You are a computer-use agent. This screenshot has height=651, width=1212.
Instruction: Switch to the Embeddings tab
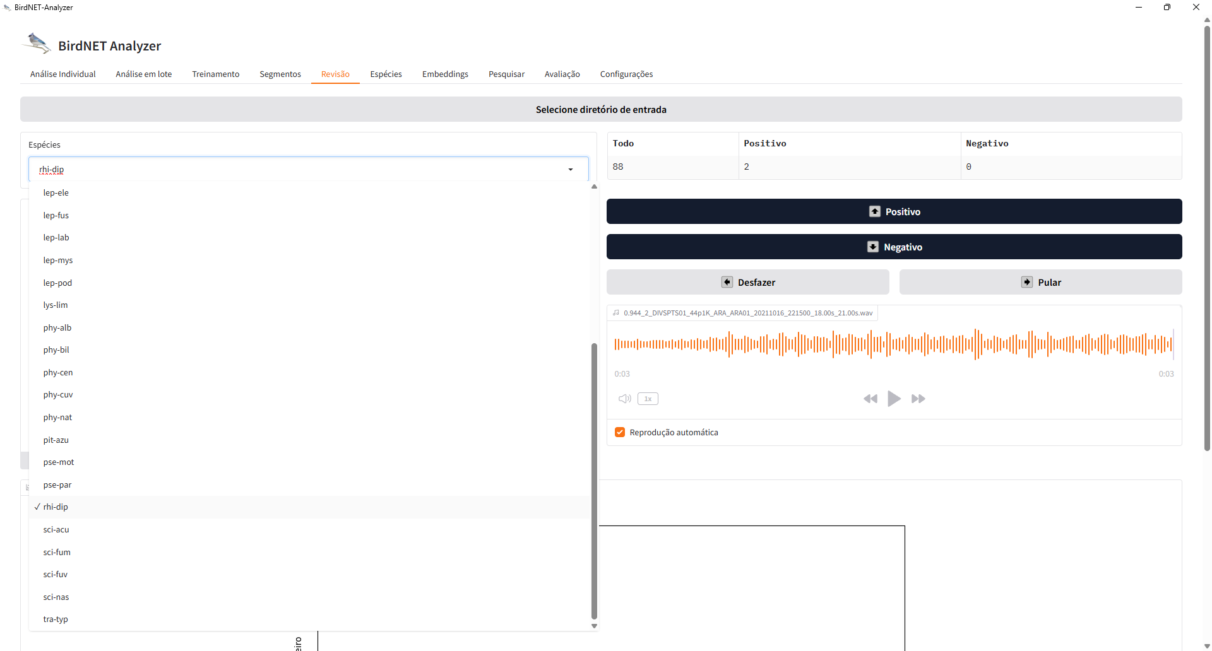point(445,74)
